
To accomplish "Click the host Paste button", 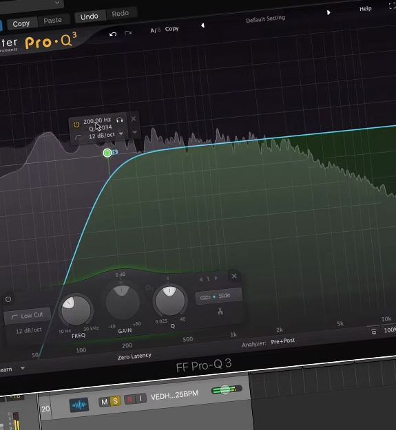I will [x=52, y=20].
